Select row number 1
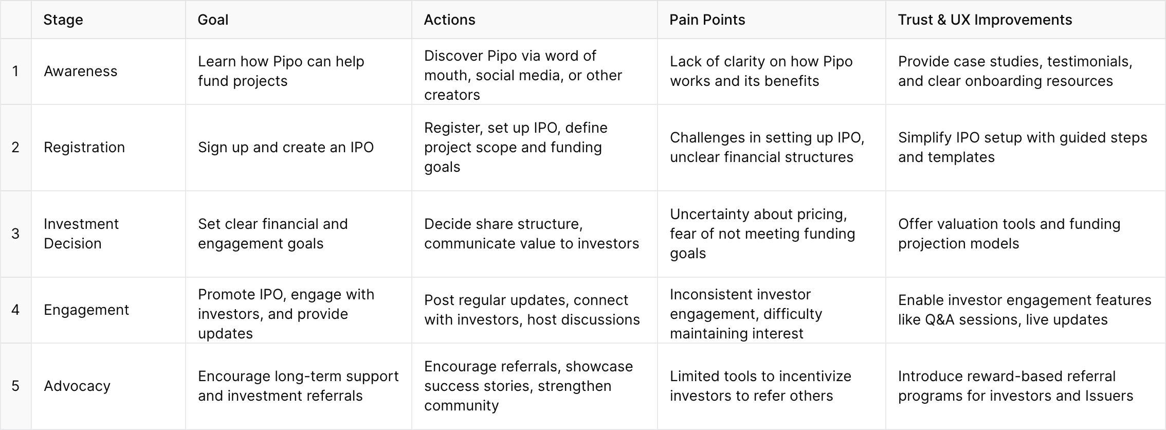This screenshot has height=430, width=1166. tap(16, 71)
